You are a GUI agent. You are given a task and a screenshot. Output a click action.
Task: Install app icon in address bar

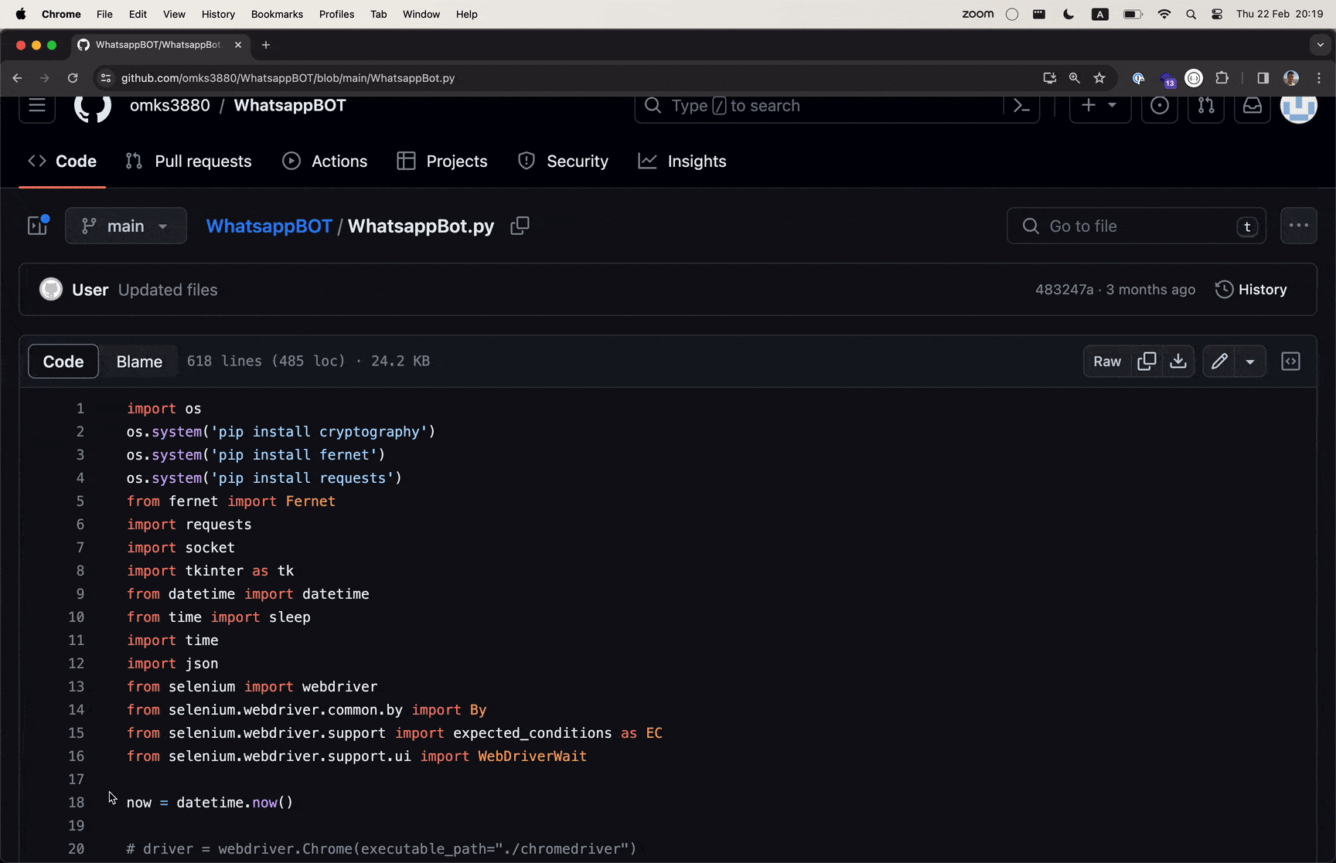pos(1049,78)
